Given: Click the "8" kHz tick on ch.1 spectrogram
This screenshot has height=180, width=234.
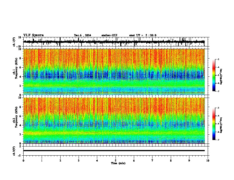Looking at the screenshot, I should 21,58.
